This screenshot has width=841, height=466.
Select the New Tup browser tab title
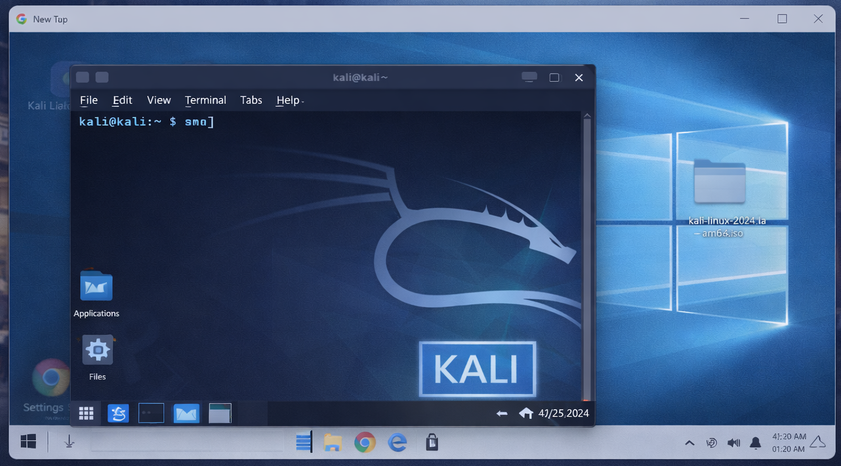51,19
